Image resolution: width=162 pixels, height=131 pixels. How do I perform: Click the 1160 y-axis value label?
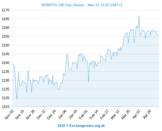tap(6, 28)
